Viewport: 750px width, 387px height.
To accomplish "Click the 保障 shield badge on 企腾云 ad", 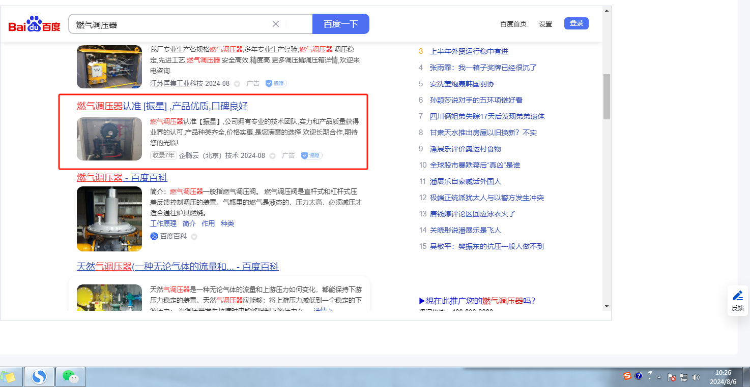I will (x=311, y=155).
